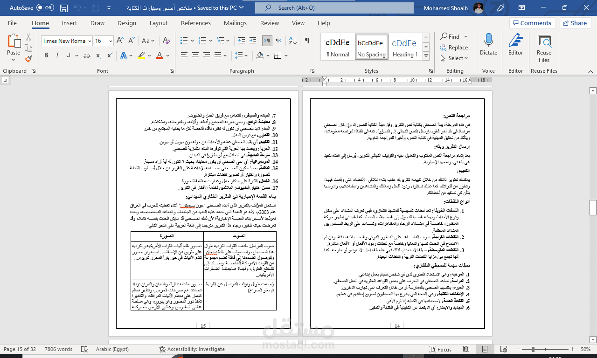
Task: Apply yellow text highlight color
Action: [142, 55]
